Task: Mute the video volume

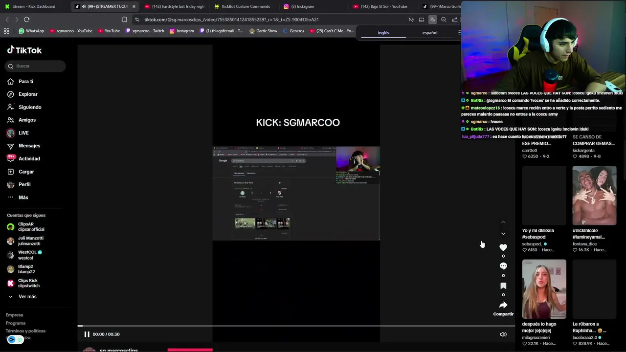Action: point(503,334)
